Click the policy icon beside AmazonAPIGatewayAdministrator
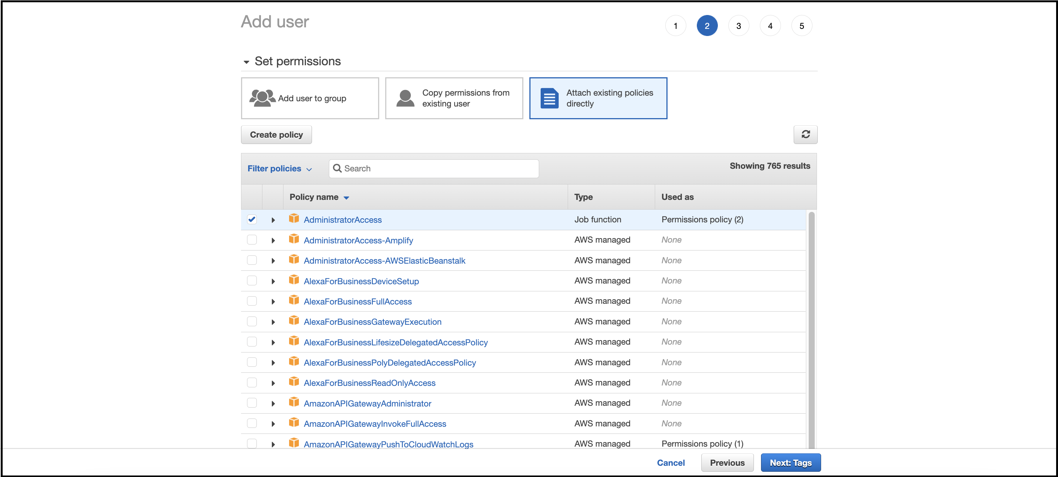 294,402
